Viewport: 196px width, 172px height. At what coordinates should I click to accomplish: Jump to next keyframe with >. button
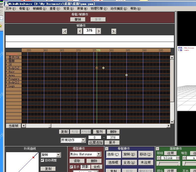pyautogui.click(x=114, y=31)
